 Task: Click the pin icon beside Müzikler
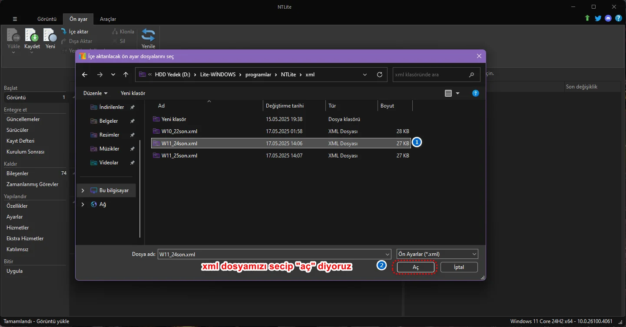pos(132,149)
